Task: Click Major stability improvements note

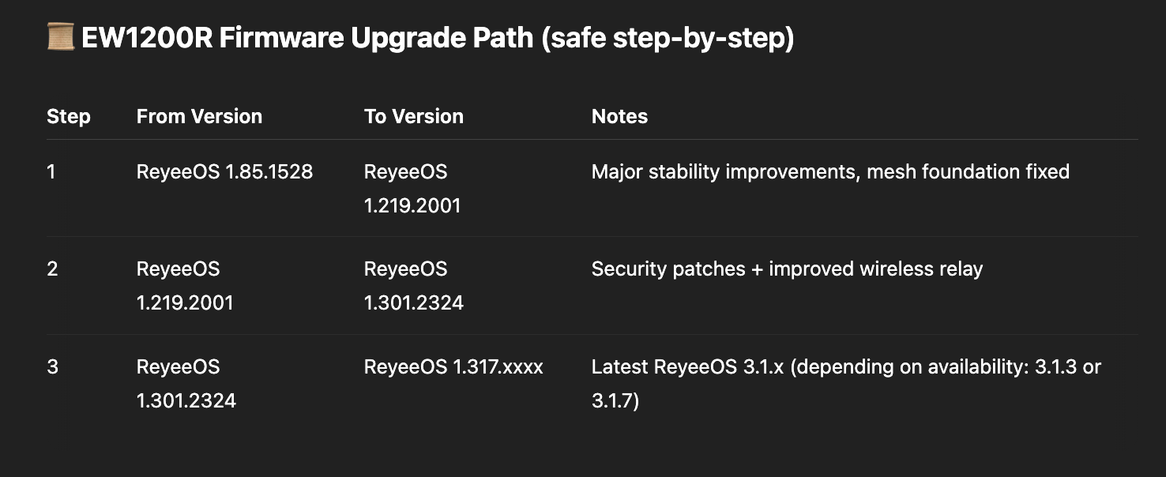Action: point(830,171)
